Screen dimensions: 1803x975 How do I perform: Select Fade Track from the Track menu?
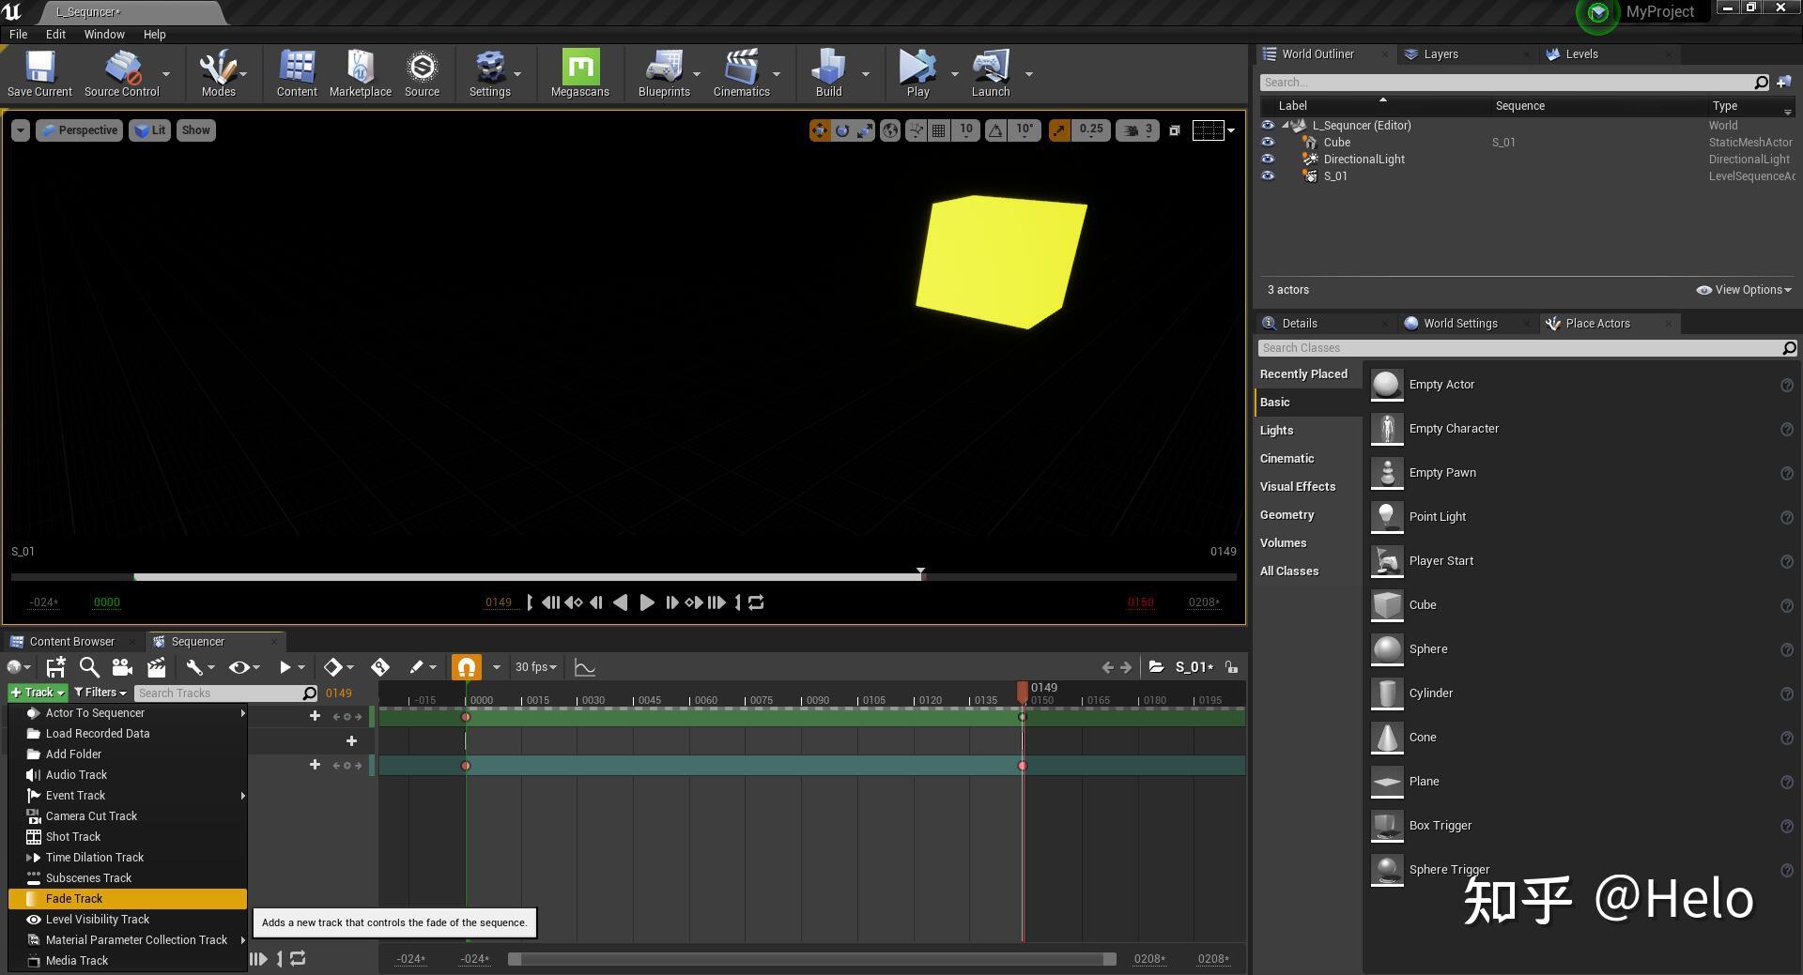[x=75, y=898]
